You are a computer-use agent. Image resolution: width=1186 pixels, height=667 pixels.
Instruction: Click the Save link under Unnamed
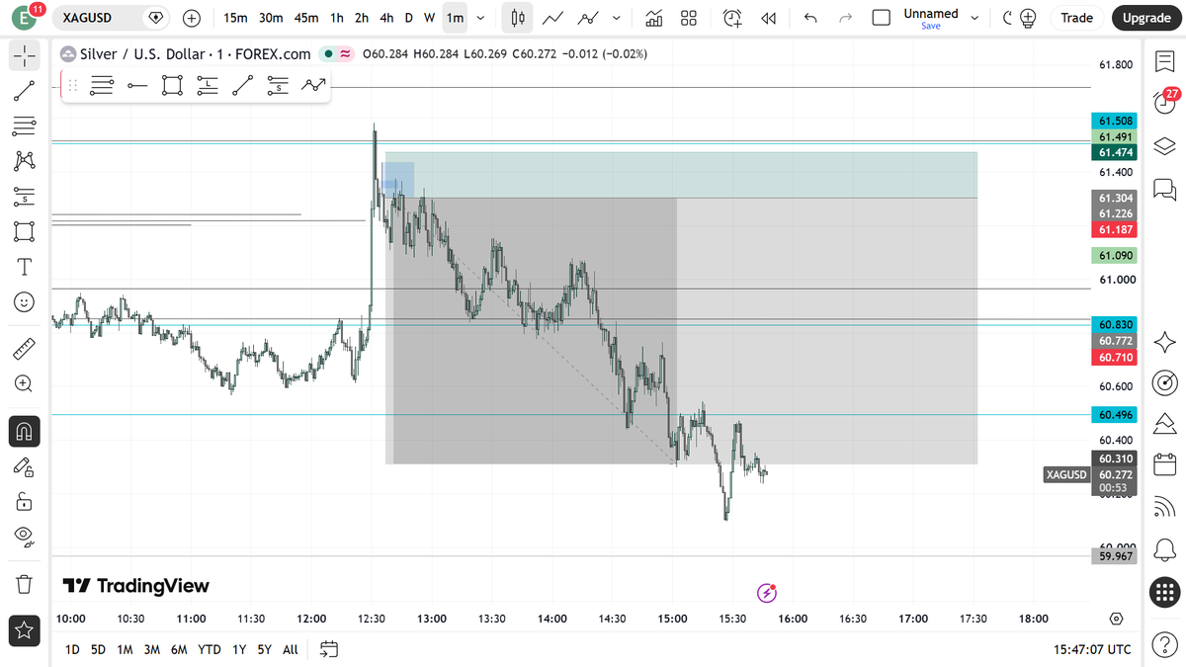pyautogui.click(x=931, y=27)
